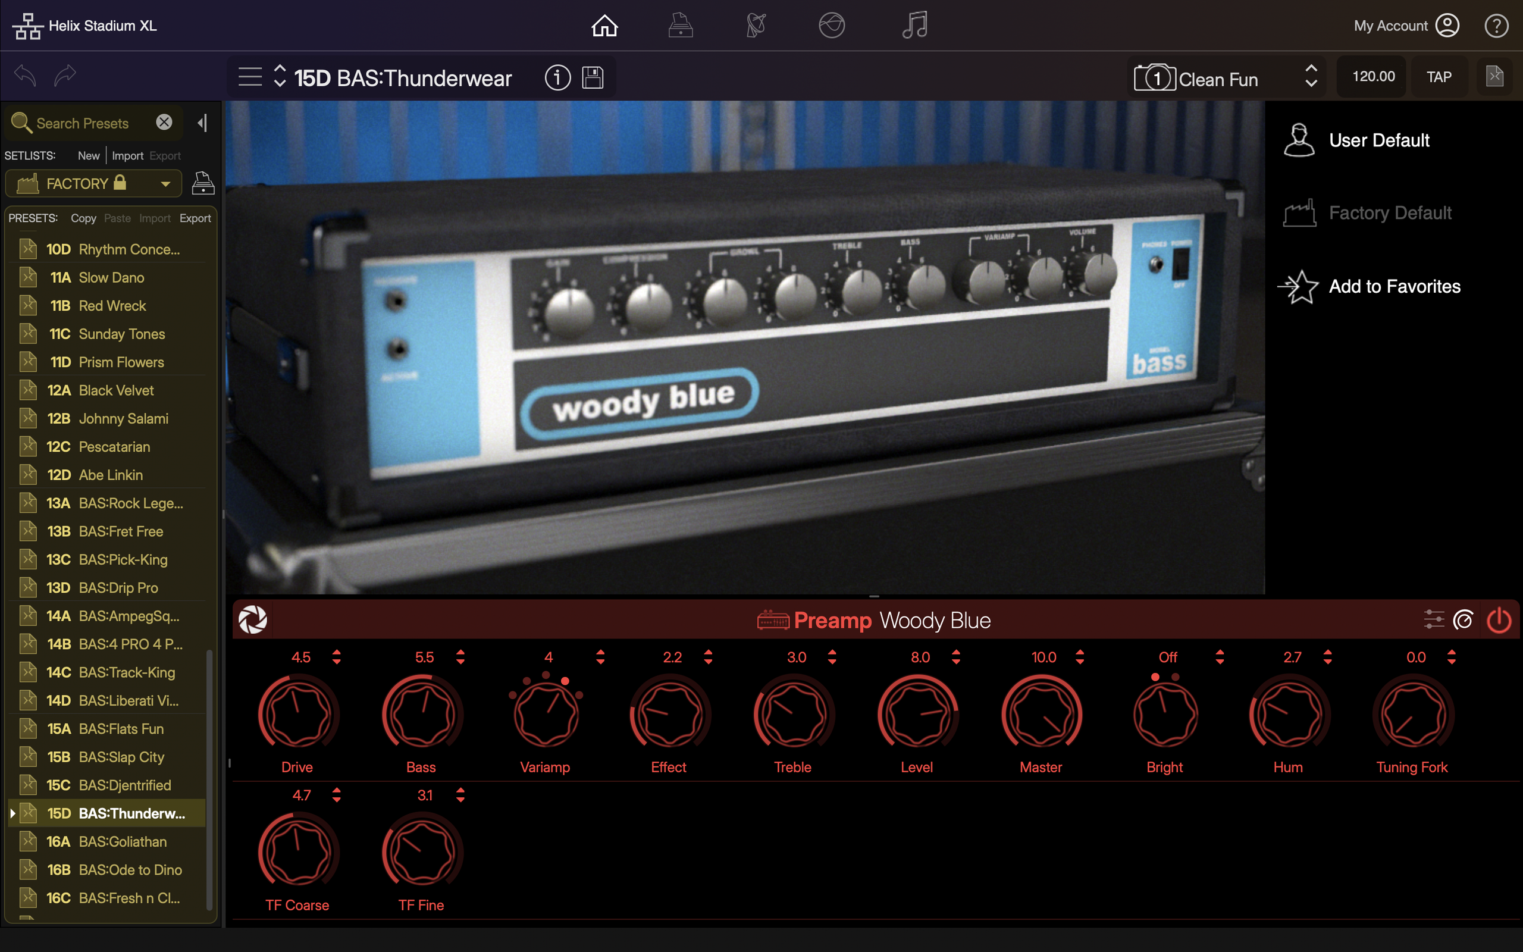Click the TAP tempo button

pyautogui.click(x=1439, y=77)
